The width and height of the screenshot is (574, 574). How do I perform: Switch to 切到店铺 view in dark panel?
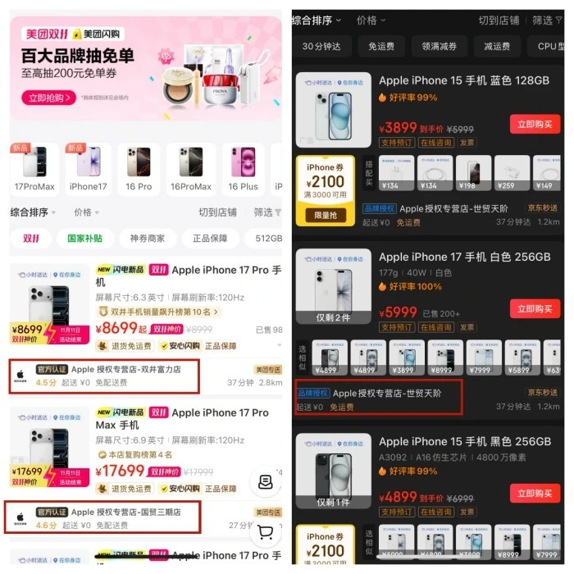(x=499, y=20)
